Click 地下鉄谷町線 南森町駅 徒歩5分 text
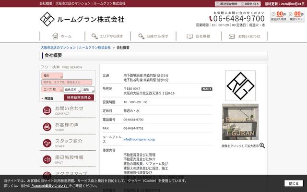The width and height of the screenshot is (307, 192). tap(146, 80)
